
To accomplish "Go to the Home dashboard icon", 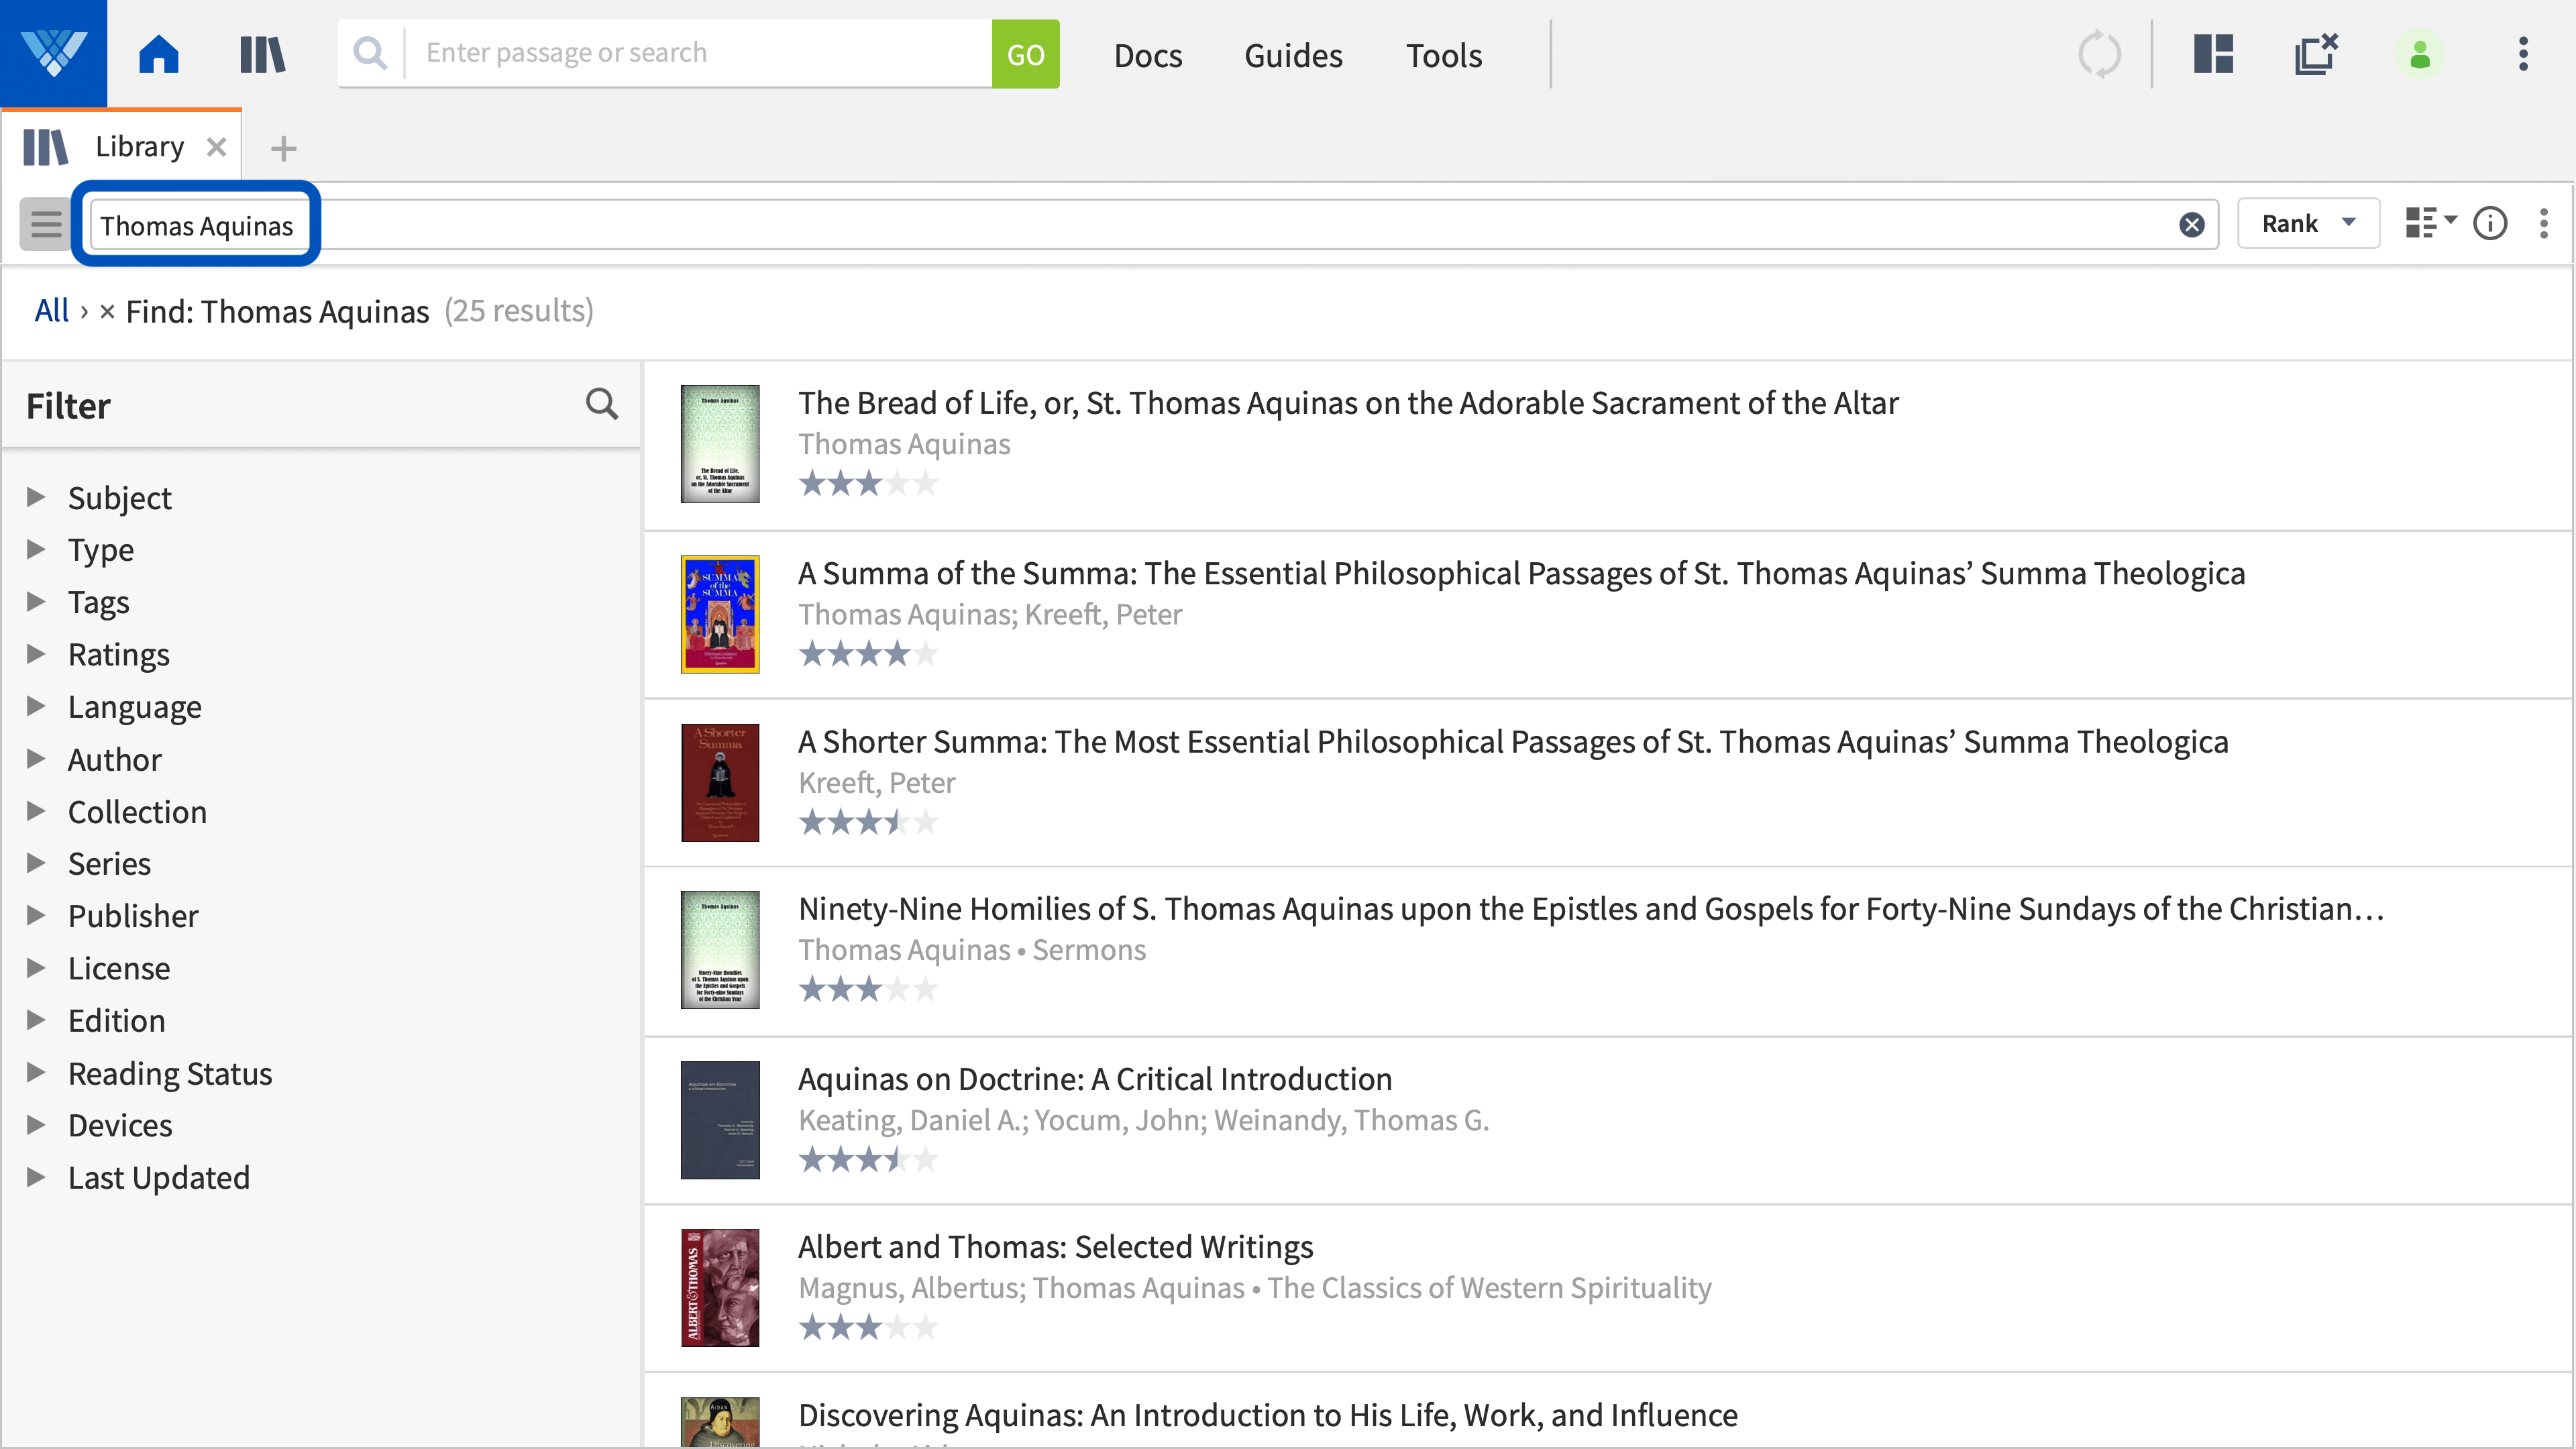I will (x=158, y=54).
